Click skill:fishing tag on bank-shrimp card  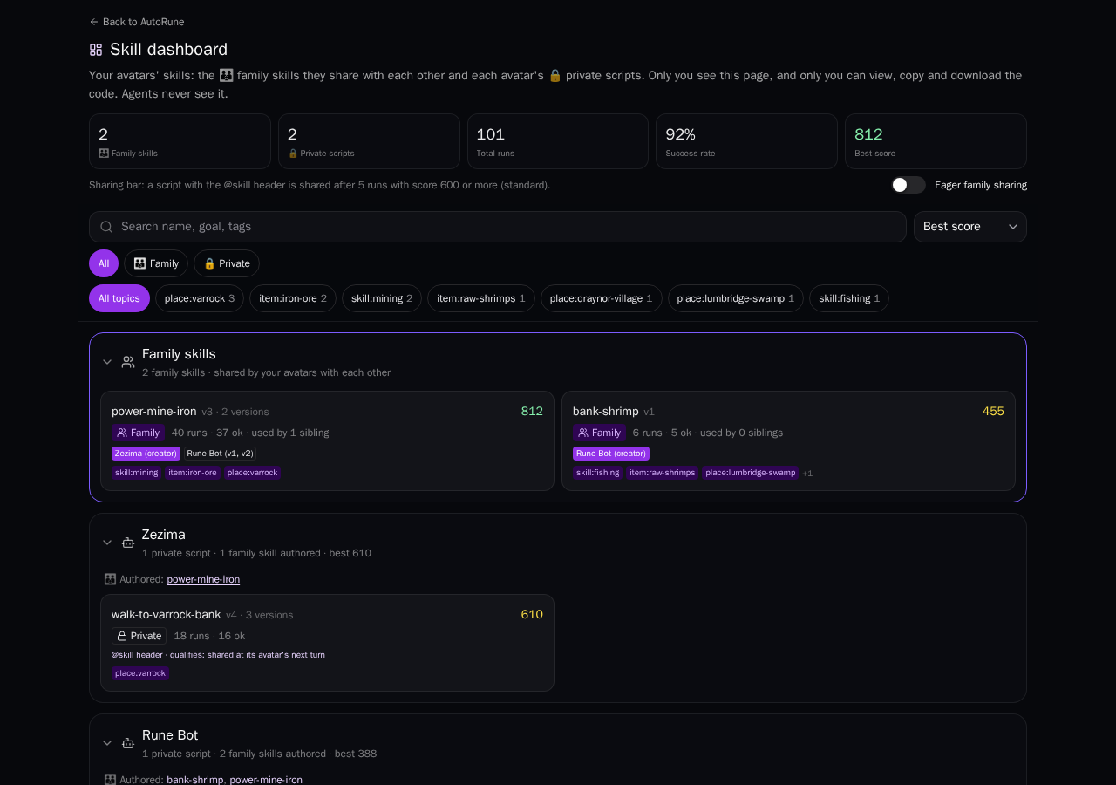597,473
